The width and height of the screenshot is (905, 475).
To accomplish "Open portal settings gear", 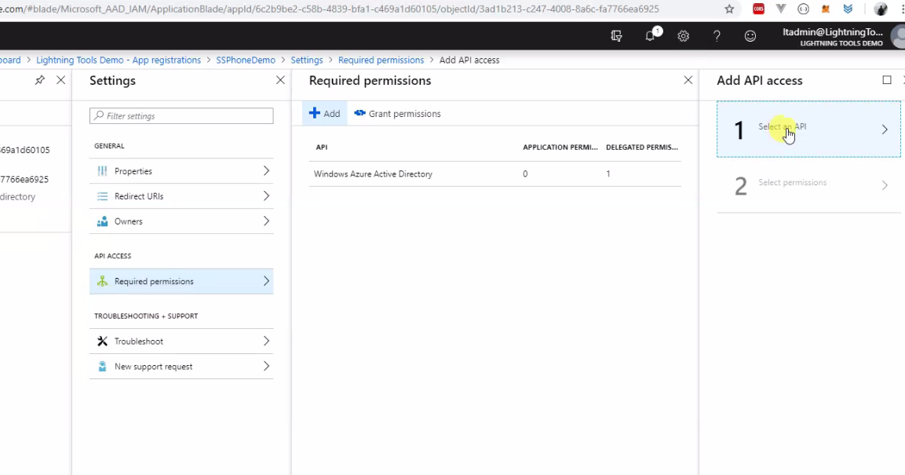I will coord(684,36).
